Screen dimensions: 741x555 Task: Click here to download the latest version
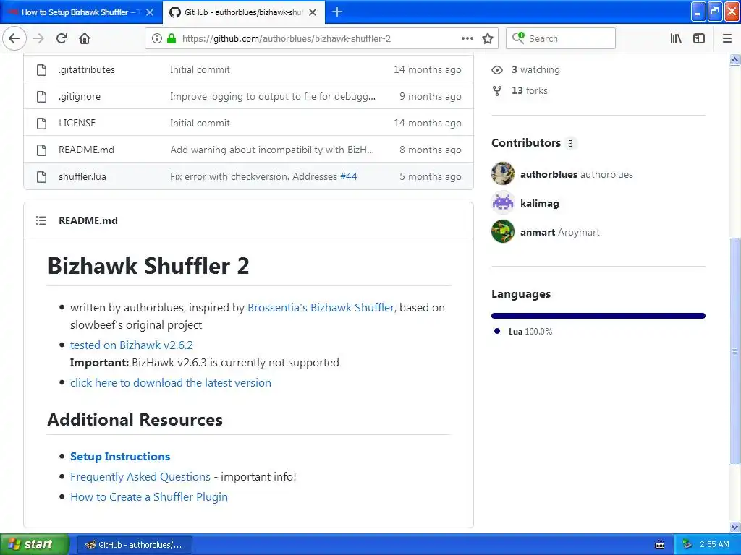point(171,383)
